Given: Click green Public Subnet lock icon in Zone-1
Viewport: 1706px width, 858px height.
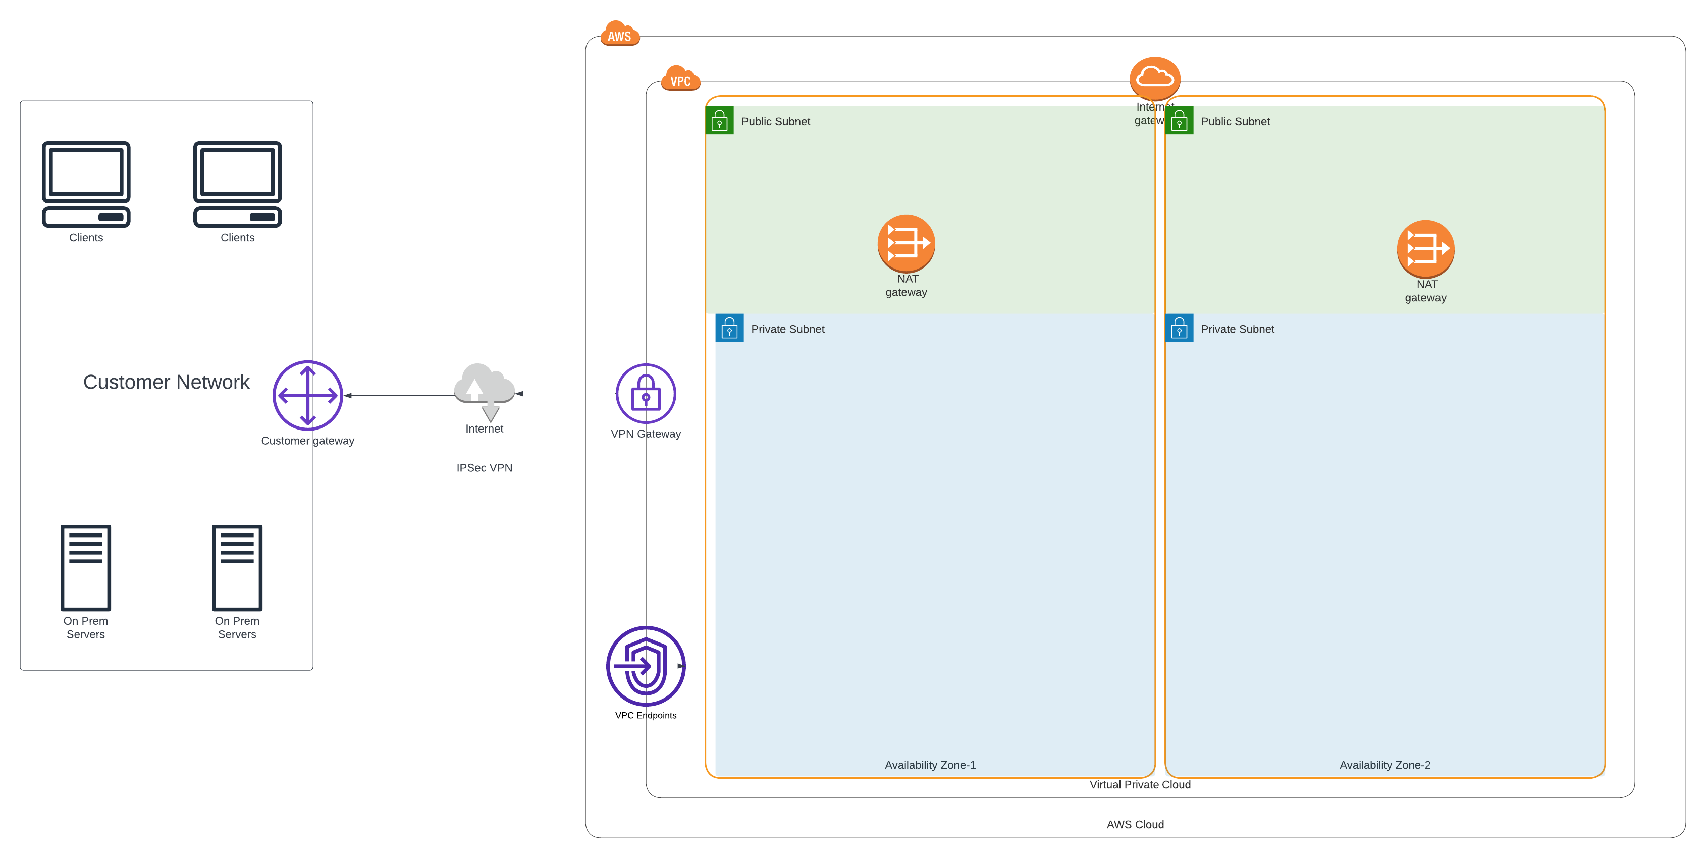Looking at the screenshot, I should [x=719, y=121].
